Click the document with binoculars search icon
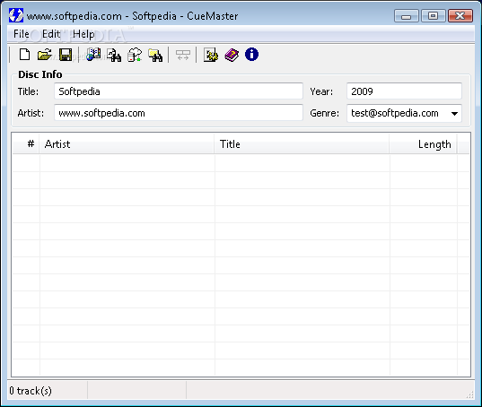Image resolution: width=482 pixels, height=407 pixels. pyautogui.click(x=114, y=55)
